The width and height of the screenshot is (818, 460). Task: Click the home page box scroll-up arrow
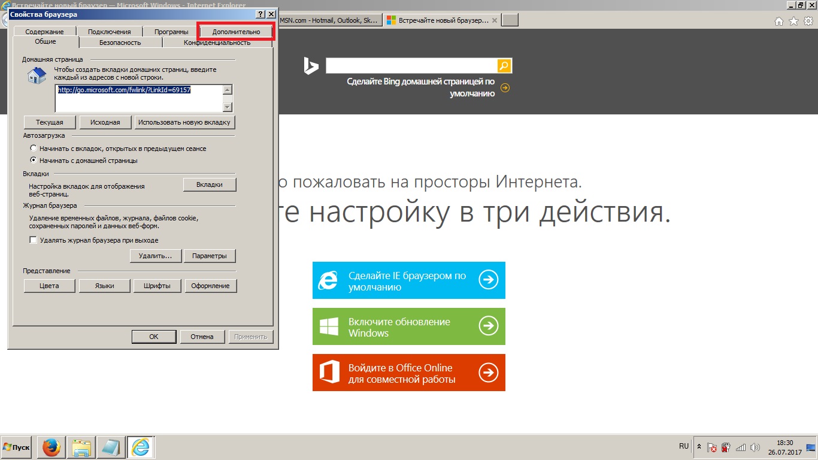pyautogui.click(x=227, y=90)
